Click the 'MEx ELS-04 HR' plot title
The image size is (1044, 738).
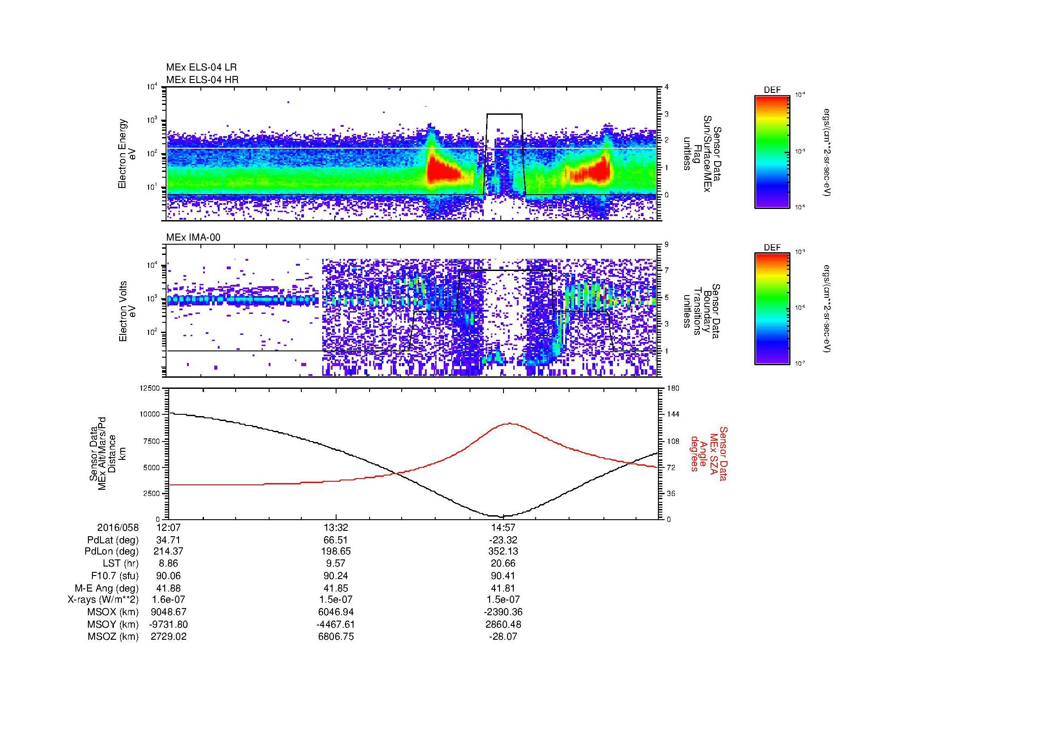point(202,79)
